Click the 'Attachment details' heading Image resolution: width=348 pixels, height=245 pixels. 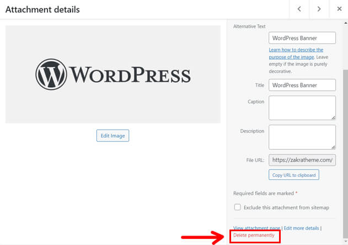42,9
